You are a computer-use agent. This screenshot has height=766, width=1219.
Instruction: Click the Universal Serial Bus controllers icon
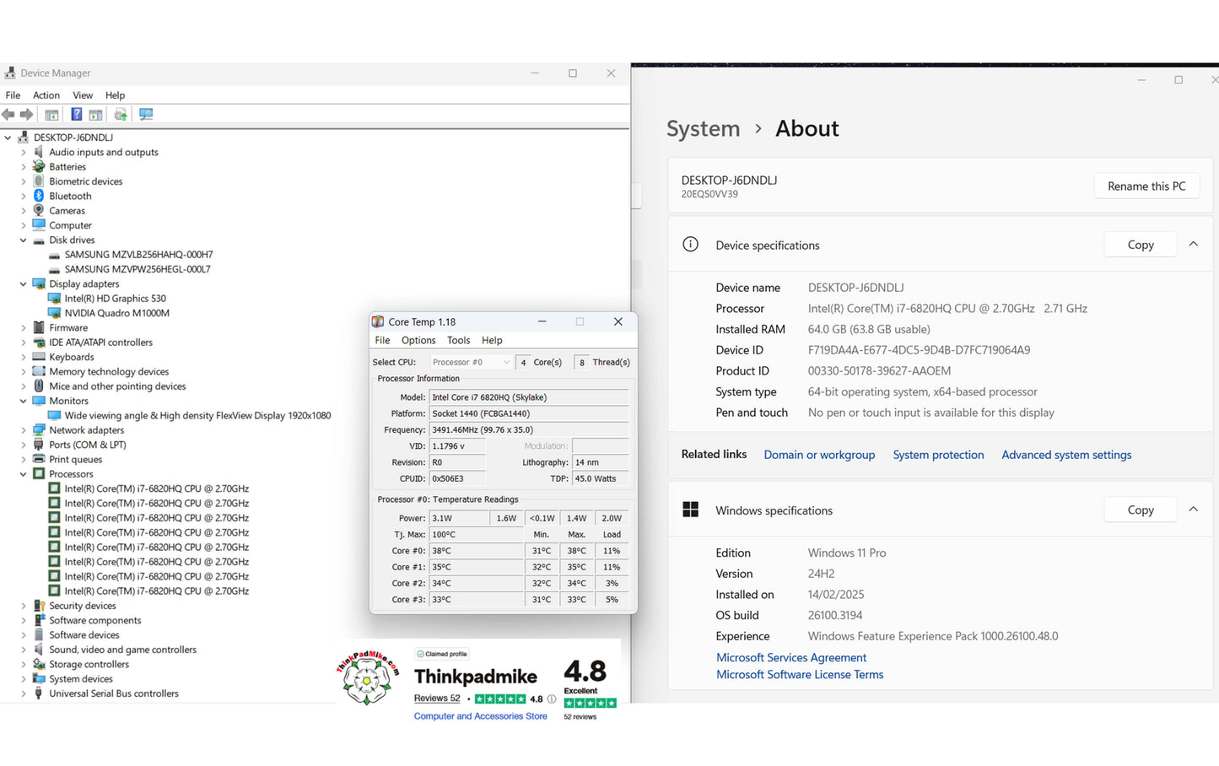click(39, 693)
